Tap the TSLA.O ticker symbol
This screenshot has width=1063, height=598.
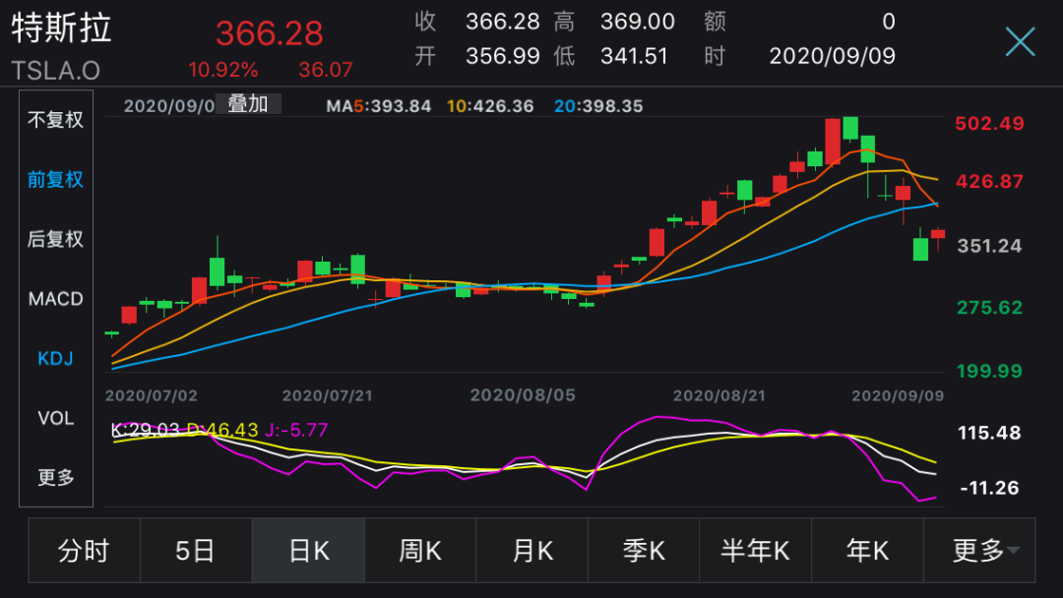point(55,71)
